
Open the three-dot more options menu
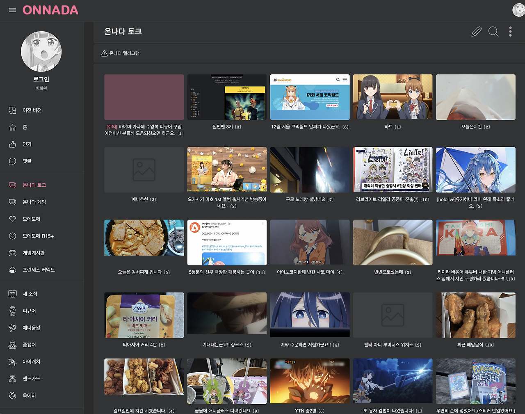click(510, 32)
